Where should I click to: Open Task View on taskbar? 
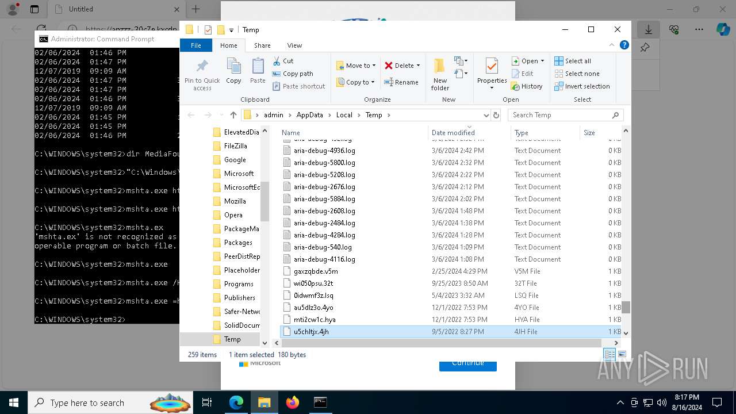pyautogui.click(x=207, y=402)
